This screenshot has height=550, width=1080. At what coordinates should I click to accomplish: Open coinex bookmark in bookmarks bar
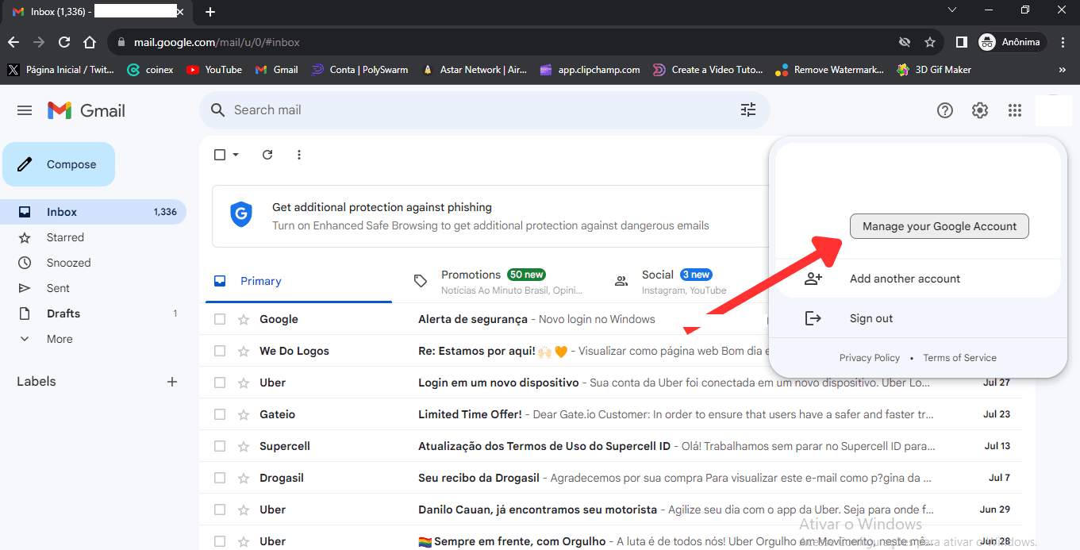coord(150,70)
